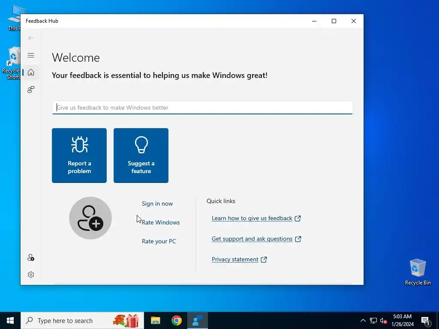
Task: Click Sign in now
Action: (x=157, y=203)
